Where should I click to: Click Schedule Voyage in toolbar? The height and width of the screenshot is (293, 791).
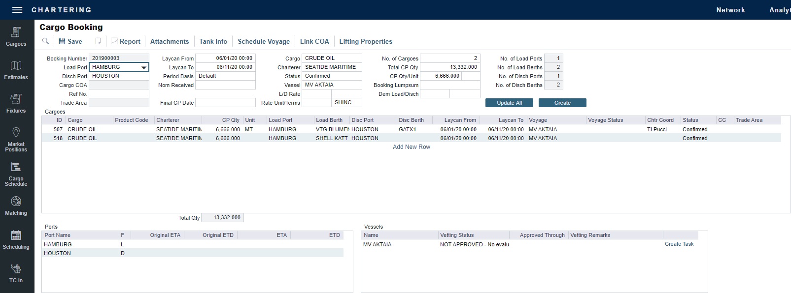click(x=264, y=41)
